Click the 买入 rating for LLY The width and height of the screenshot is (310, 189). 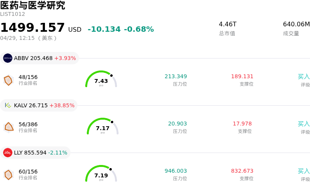(303, 171)
